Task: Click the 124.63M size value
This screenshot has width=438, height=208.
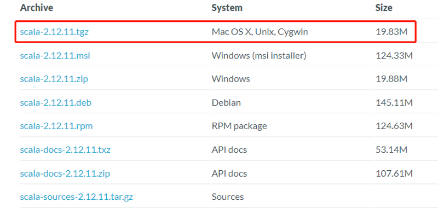Action: [x=394, y=126]
